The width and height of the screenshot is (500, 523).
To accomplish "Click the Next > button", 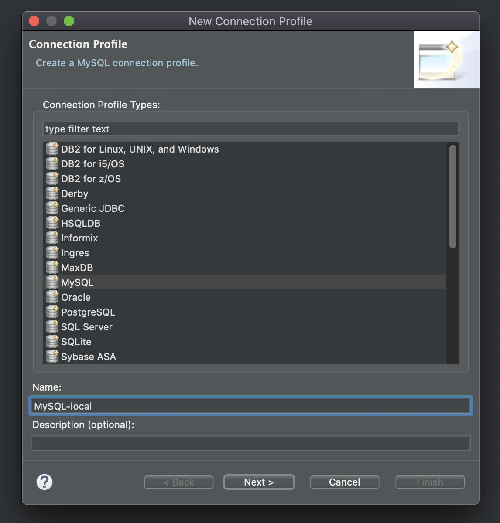I will coord(259,482).
